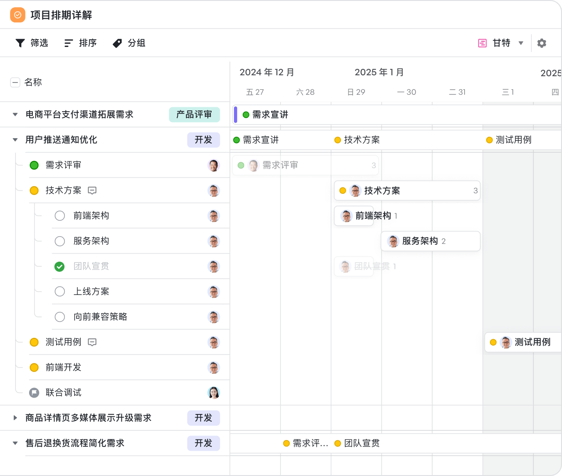Click the 筛选 filter icon
Viewport: 562px width, 476px height.
tap(20, 43)
